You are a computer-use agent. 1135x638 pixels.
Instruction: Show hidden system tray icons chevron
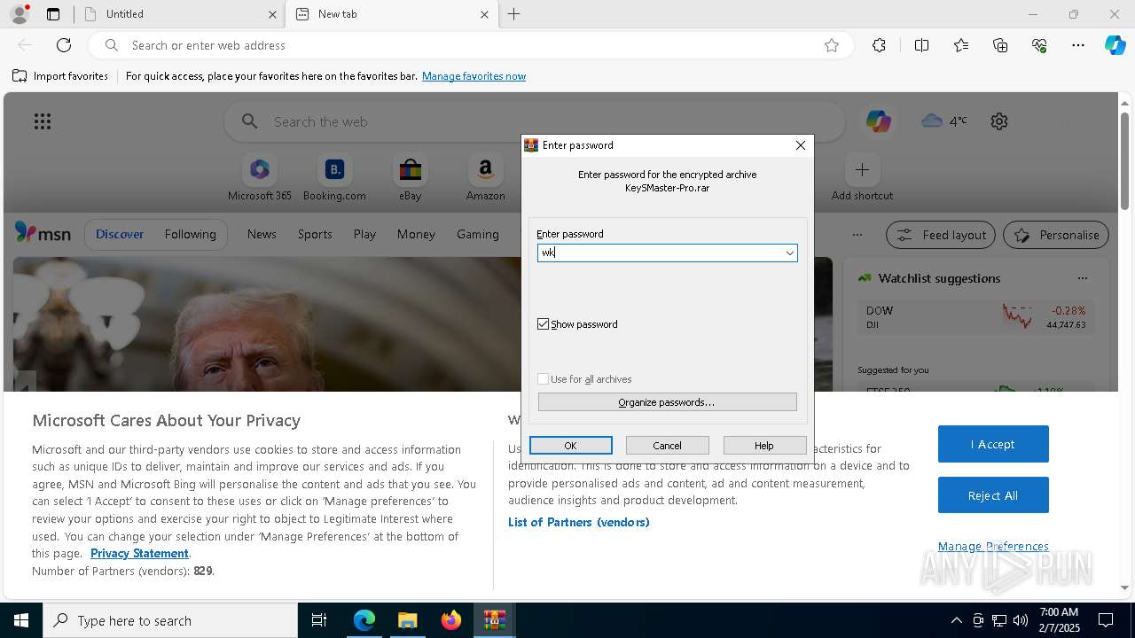pos(956,620)
